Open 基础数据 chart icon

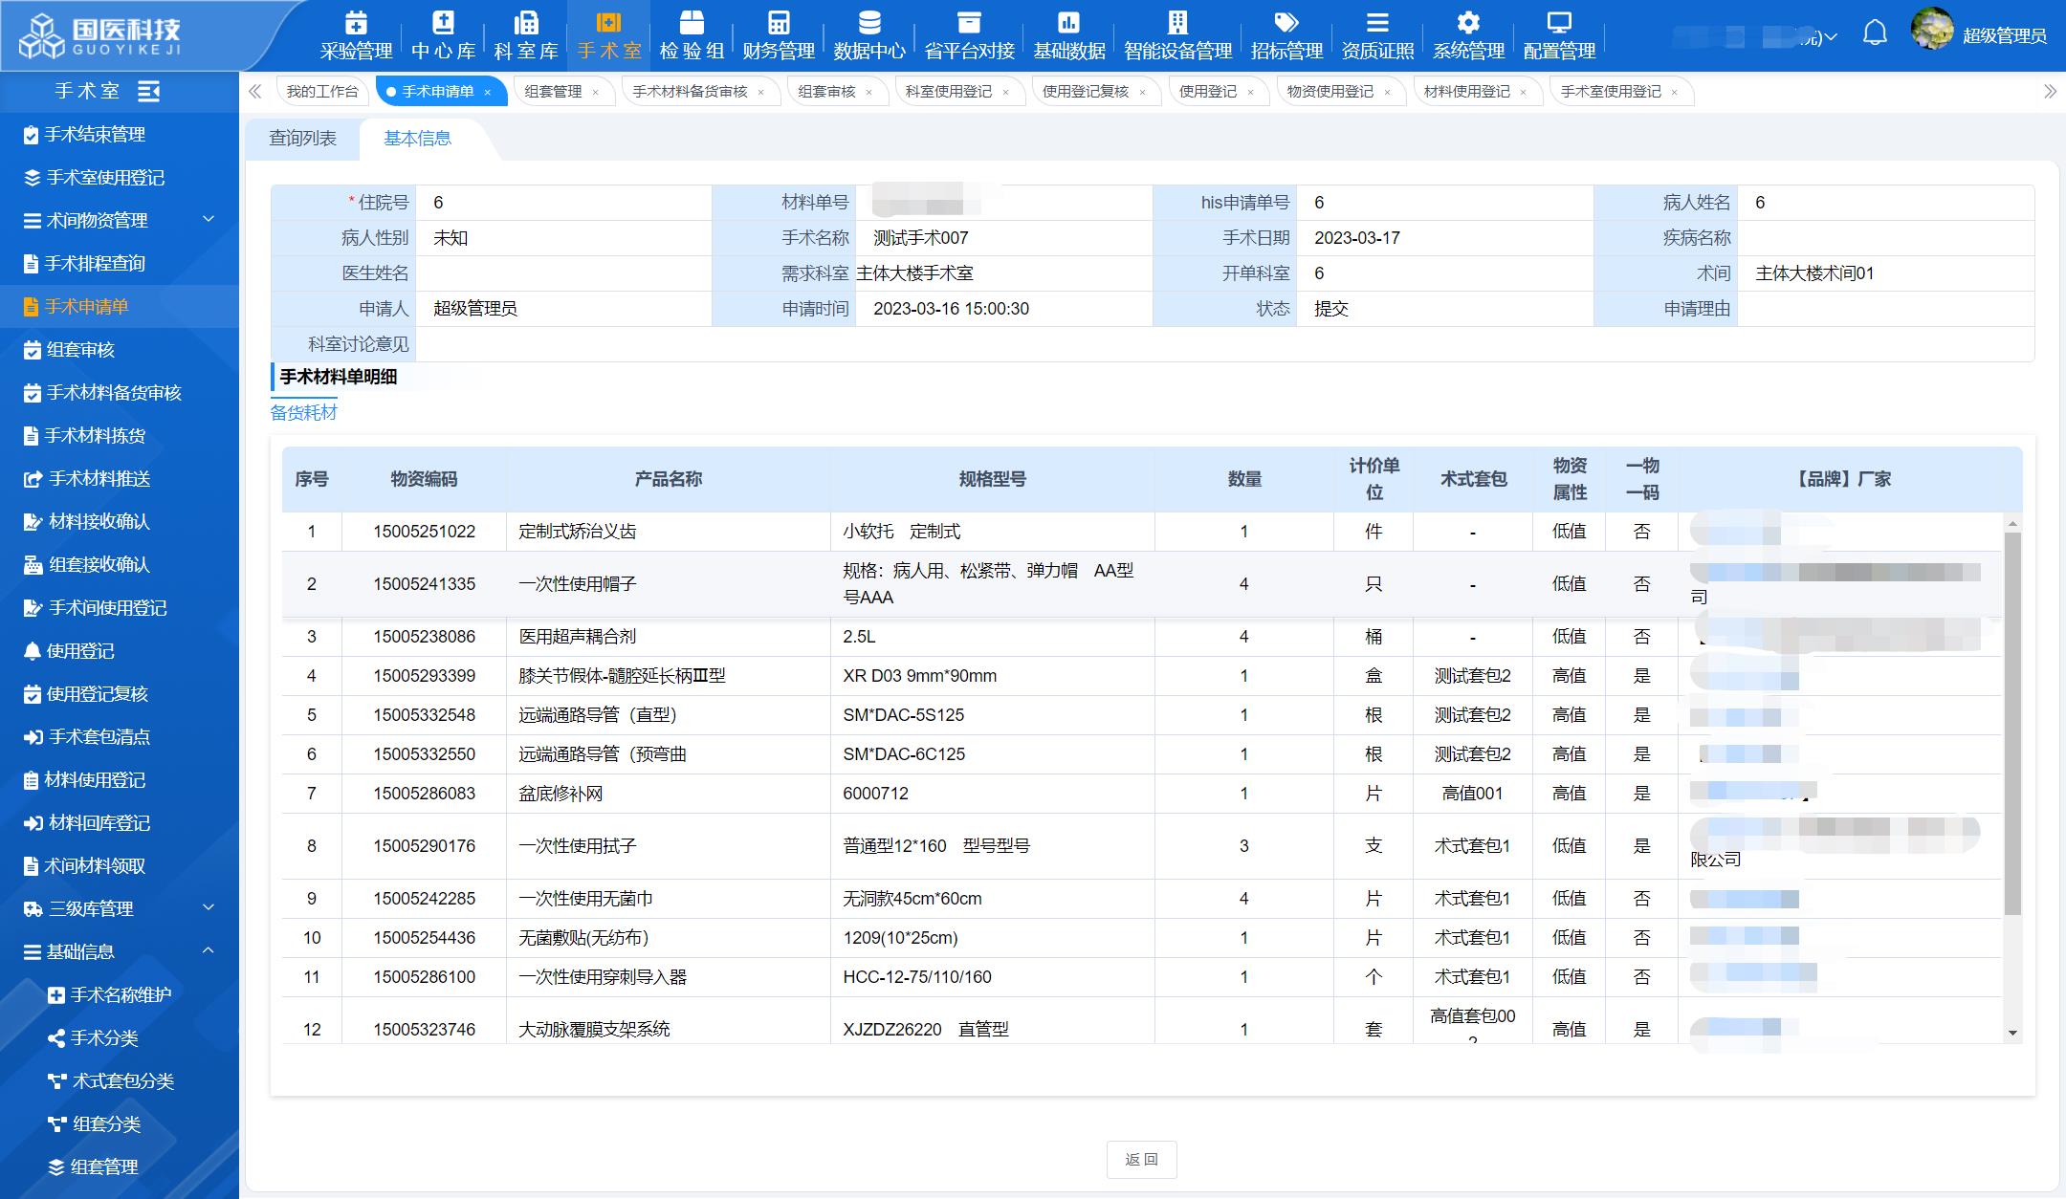[1068, 23]
